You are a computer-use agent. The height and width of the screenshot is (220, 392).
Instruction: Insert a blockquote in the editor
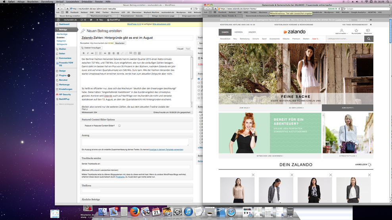105,53
